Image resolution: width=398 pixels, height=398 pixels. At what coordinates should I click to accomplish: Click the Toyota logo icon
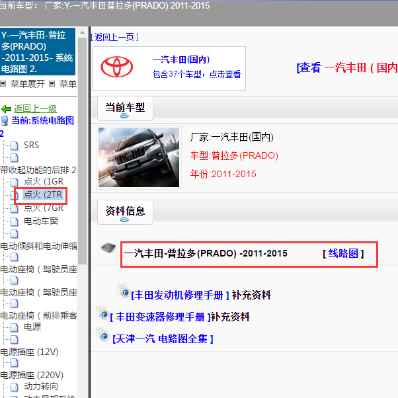(117, 67)
